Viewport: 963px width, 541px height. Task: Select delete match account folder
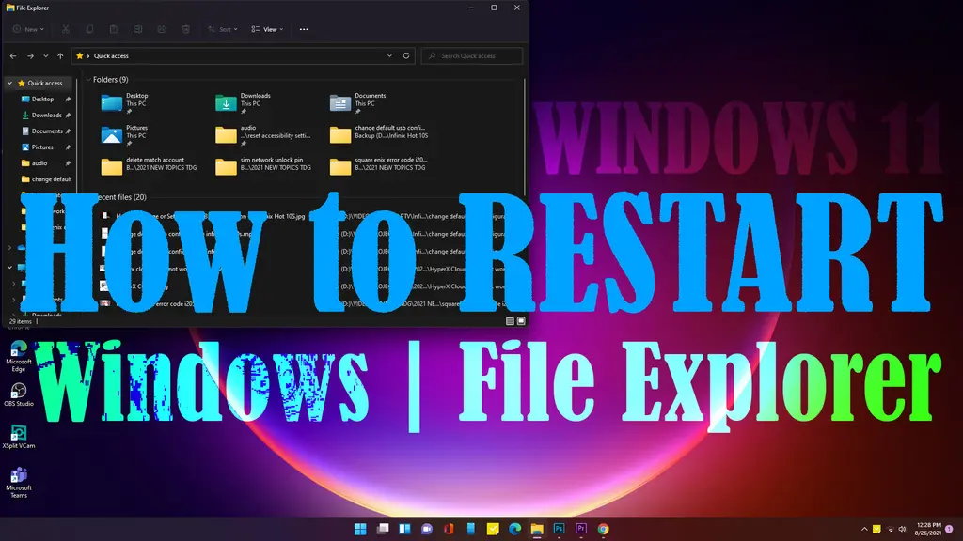click(x=150, y=165)
